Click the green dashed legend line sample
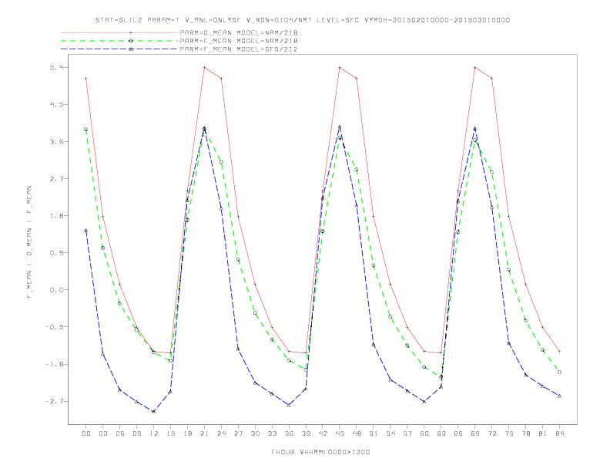 (119, 41)
